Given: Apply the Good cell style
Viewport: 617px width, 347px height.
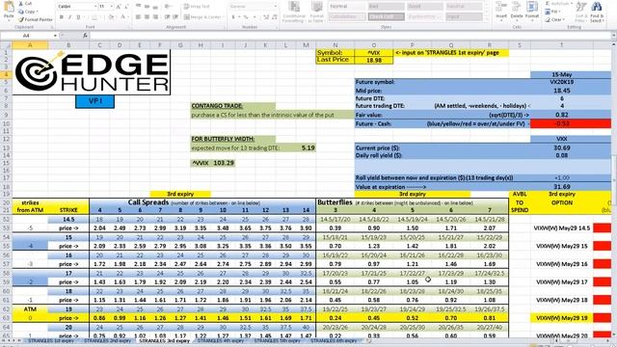Looking at the screenshot, I should pos(425,7).
